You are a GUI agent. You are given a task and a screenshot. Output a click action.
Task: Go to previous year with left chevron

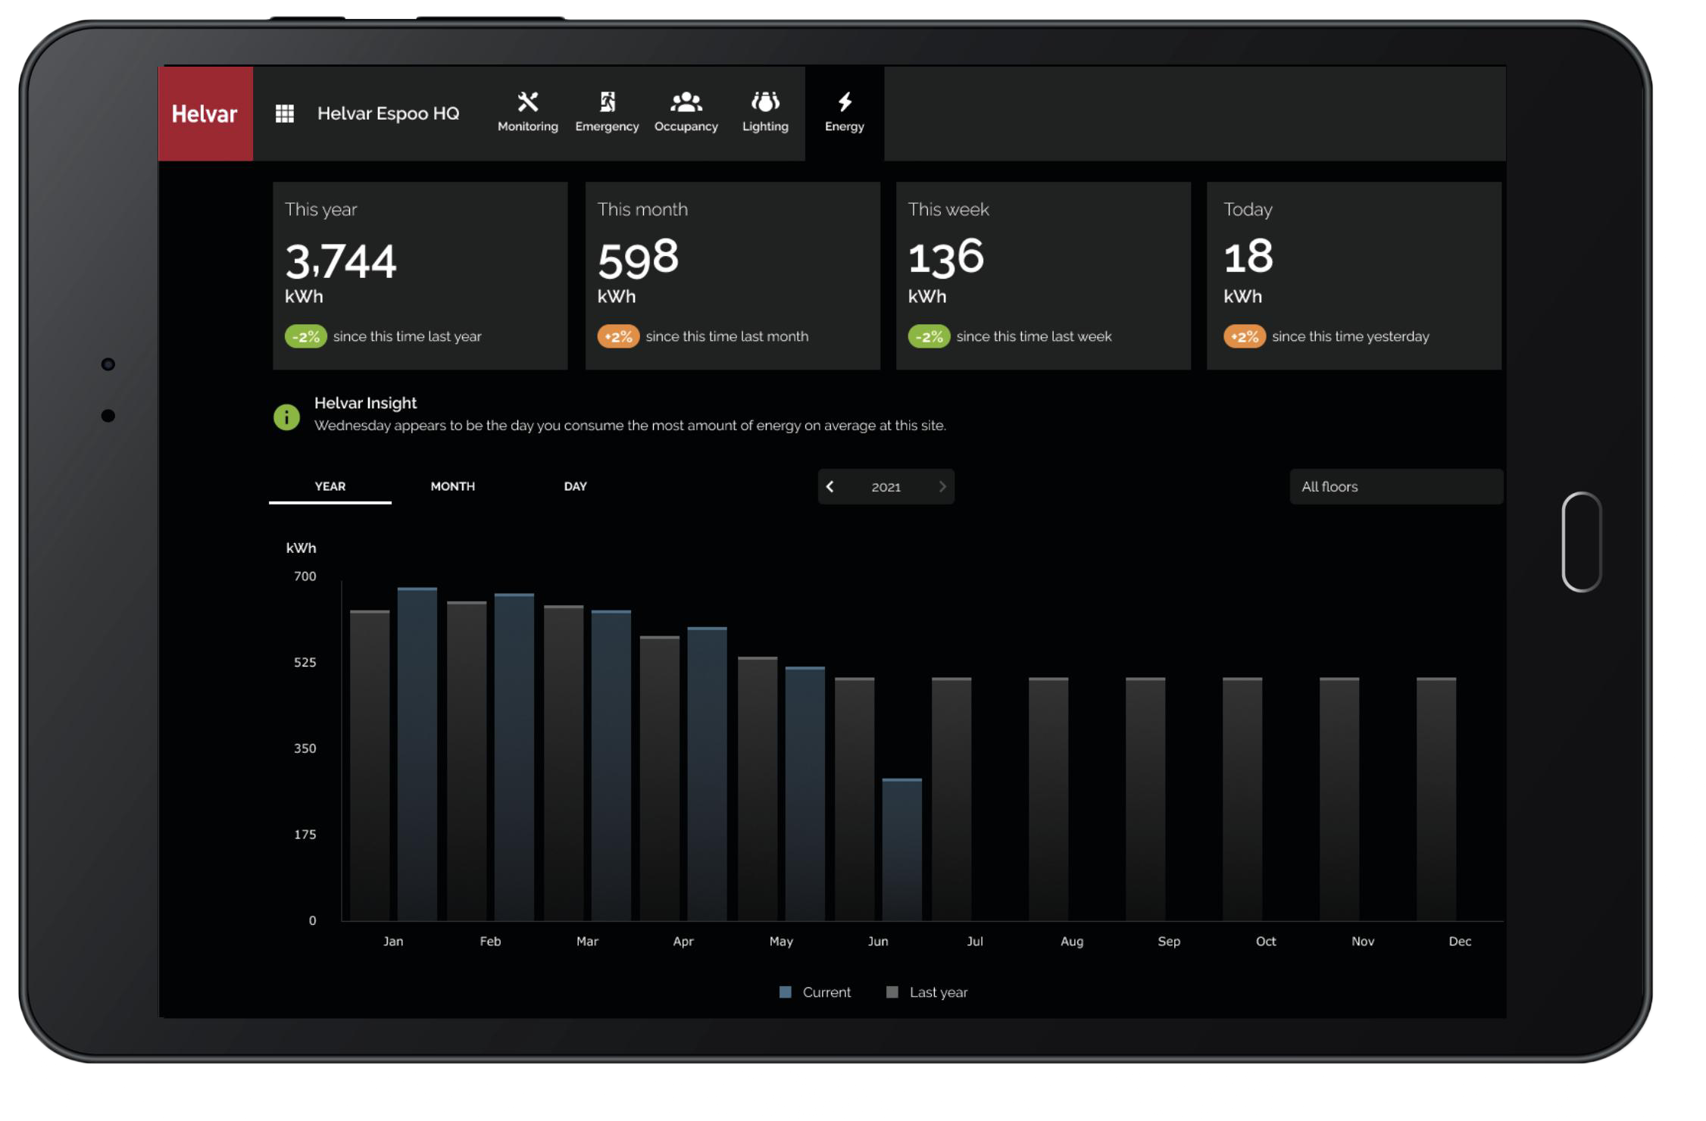point(830,487)
